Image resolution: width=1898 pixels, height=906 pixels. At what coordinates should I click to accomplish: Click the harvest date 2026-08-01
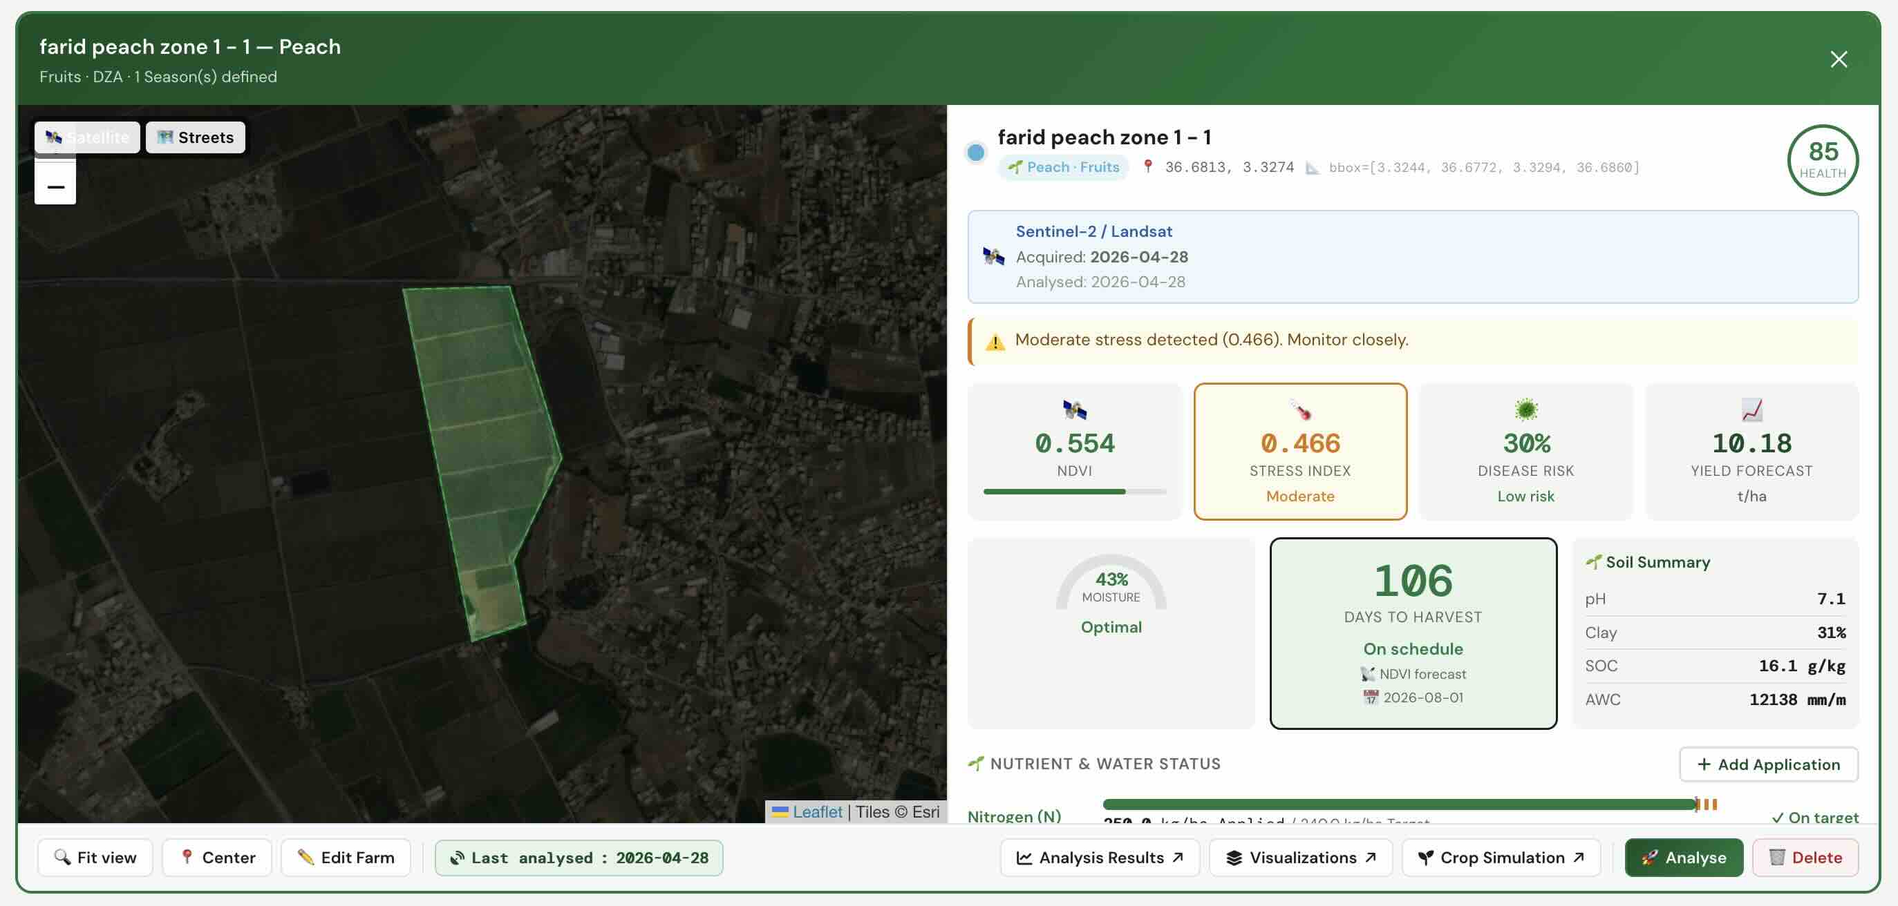pyautogui.click(x=1422, y=697)
